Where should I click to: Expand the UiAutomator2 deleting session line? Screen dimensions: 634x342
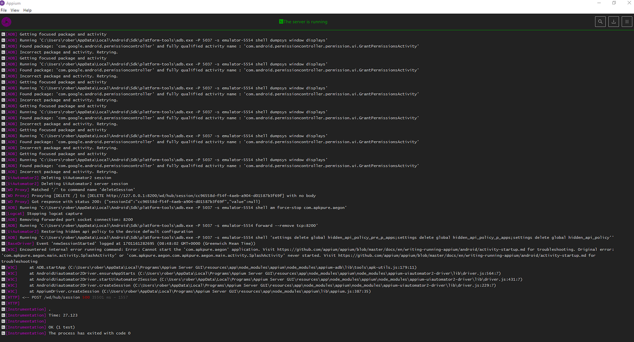[2, 177]
